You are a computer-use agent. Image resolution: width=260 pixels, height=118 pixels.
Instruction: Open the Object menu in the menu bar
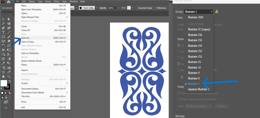(32, 2)
